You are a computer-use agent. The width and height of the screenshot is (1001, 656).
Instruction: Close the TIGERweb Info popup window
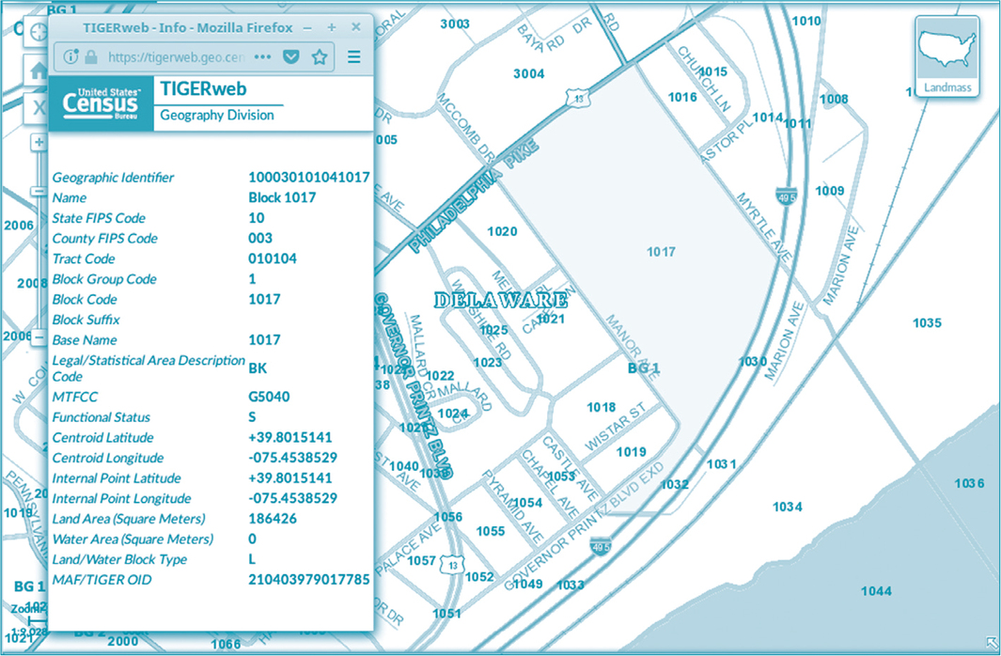point(356,27)
